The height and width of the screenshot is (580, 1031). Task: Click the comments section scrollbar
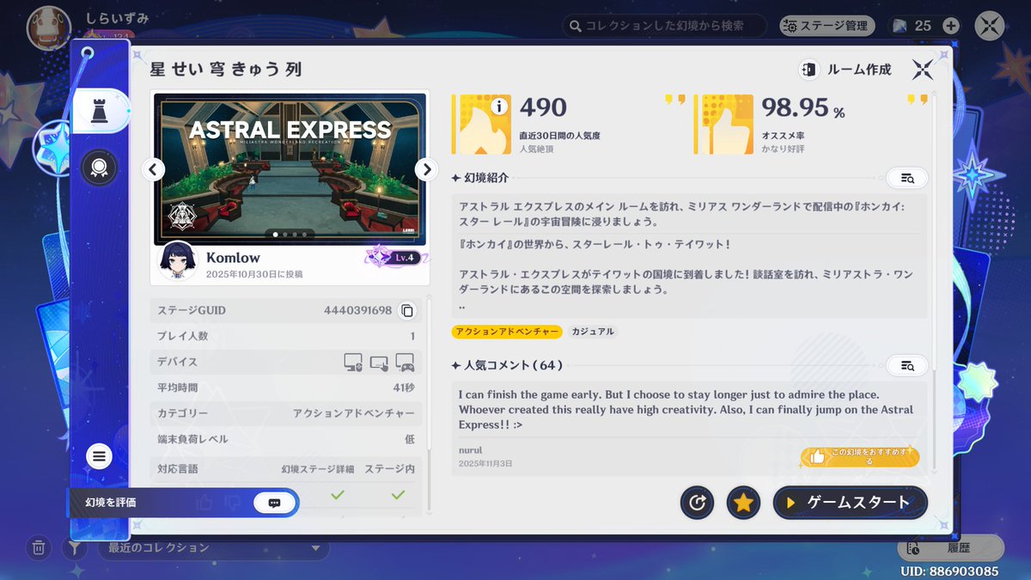[x=935, y=421]
